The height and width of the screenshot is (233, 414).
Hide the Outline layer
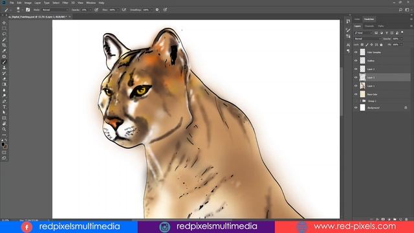pyautogui.click(x=356, y=61)
